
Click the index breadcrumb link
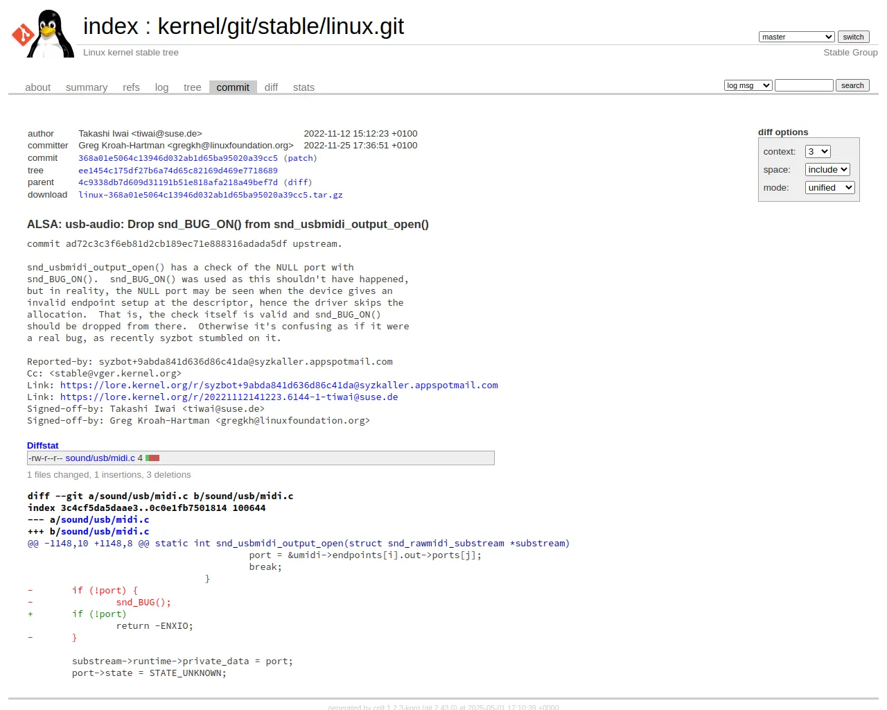click(x=111, y=26)
